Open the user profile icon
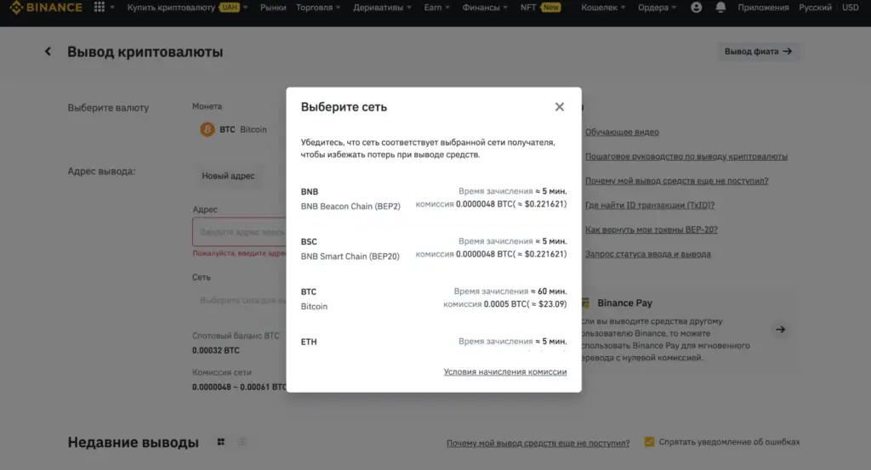 (697, 8)
